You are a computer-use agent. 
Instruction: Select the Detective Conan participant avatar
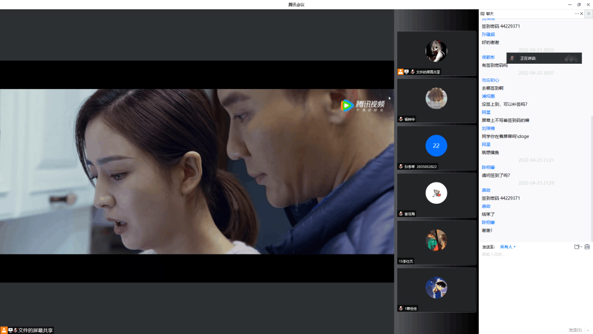436,287
